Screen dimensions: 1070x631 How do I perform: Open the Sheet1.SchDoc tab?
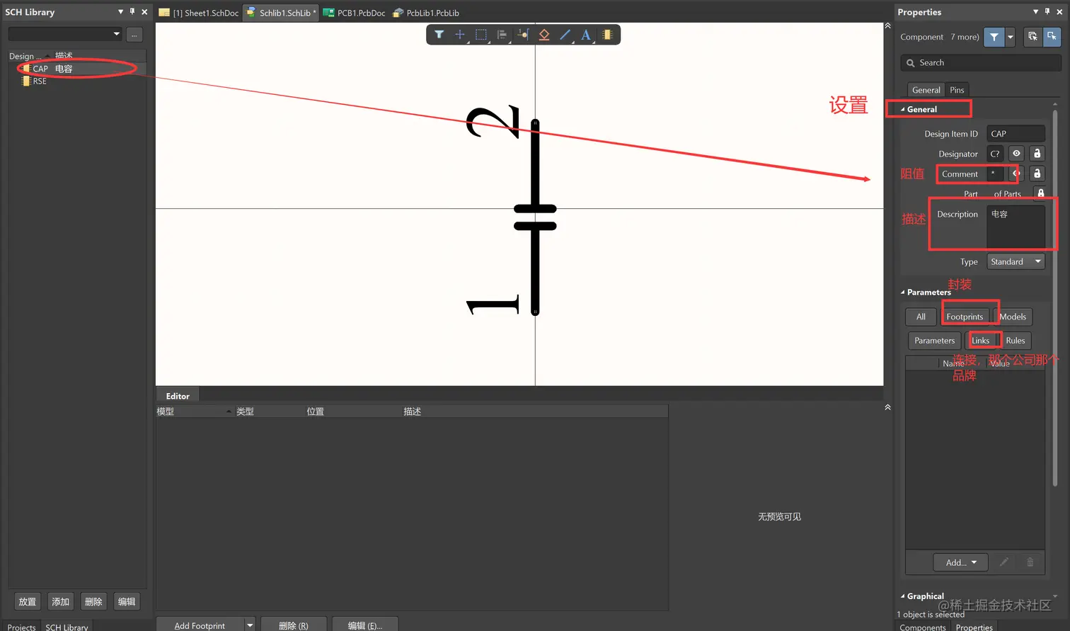199,13
